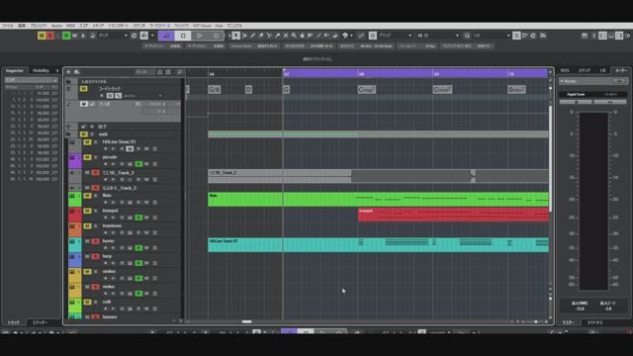Click the purple cycle range in ruler

pyautogui.click(x=415, y=73)
